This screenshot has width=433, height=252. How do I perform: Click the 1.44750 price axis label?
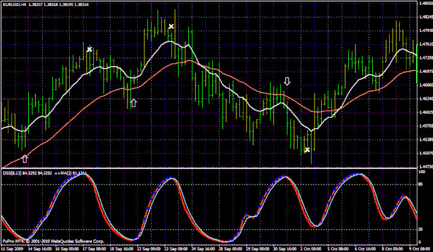(426, 167)
